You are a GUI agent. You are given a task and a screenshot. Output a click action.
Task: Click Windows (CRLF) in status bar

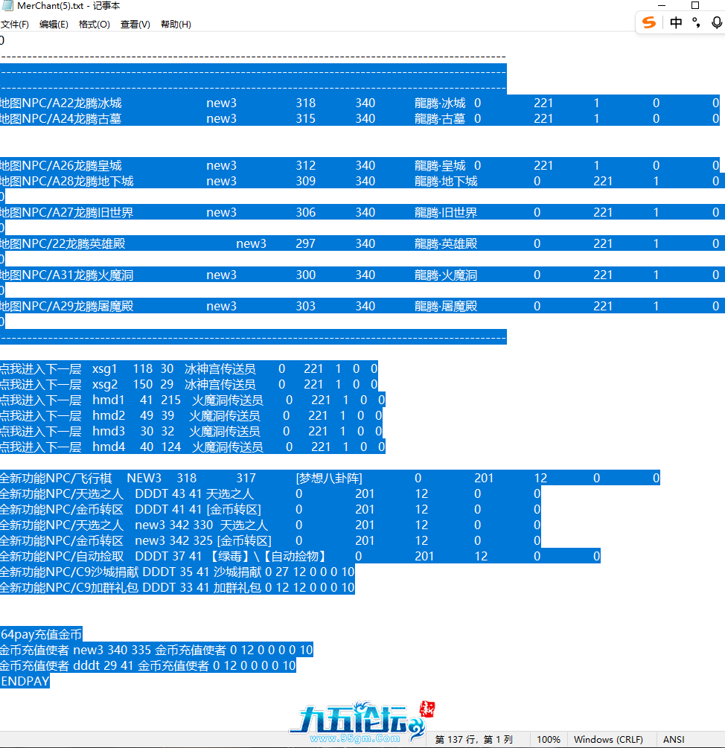(x=608, y=739)
